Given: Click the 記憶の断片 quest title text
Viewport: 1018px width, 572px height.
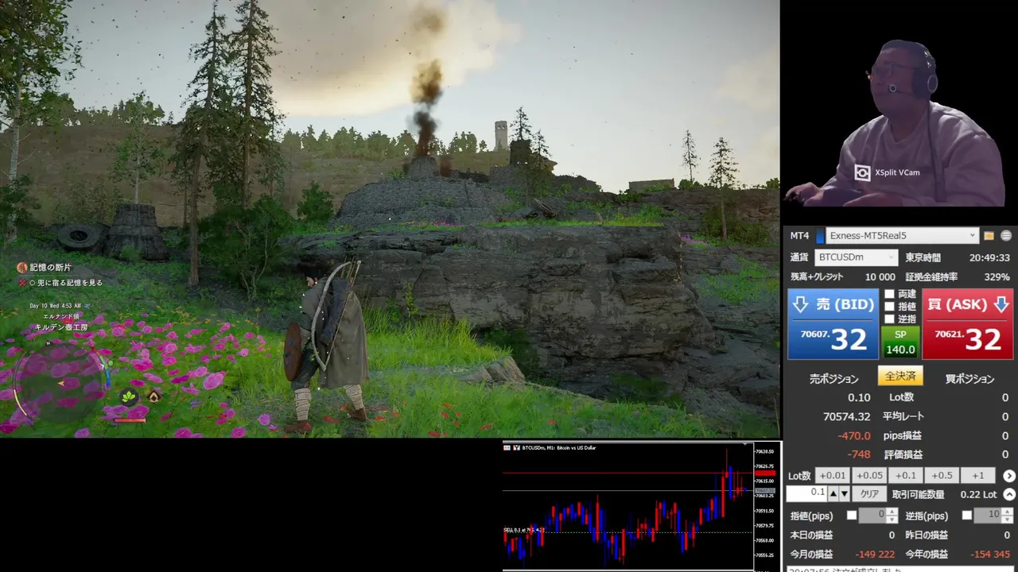Looking at the screenshot, I should 51,268.
